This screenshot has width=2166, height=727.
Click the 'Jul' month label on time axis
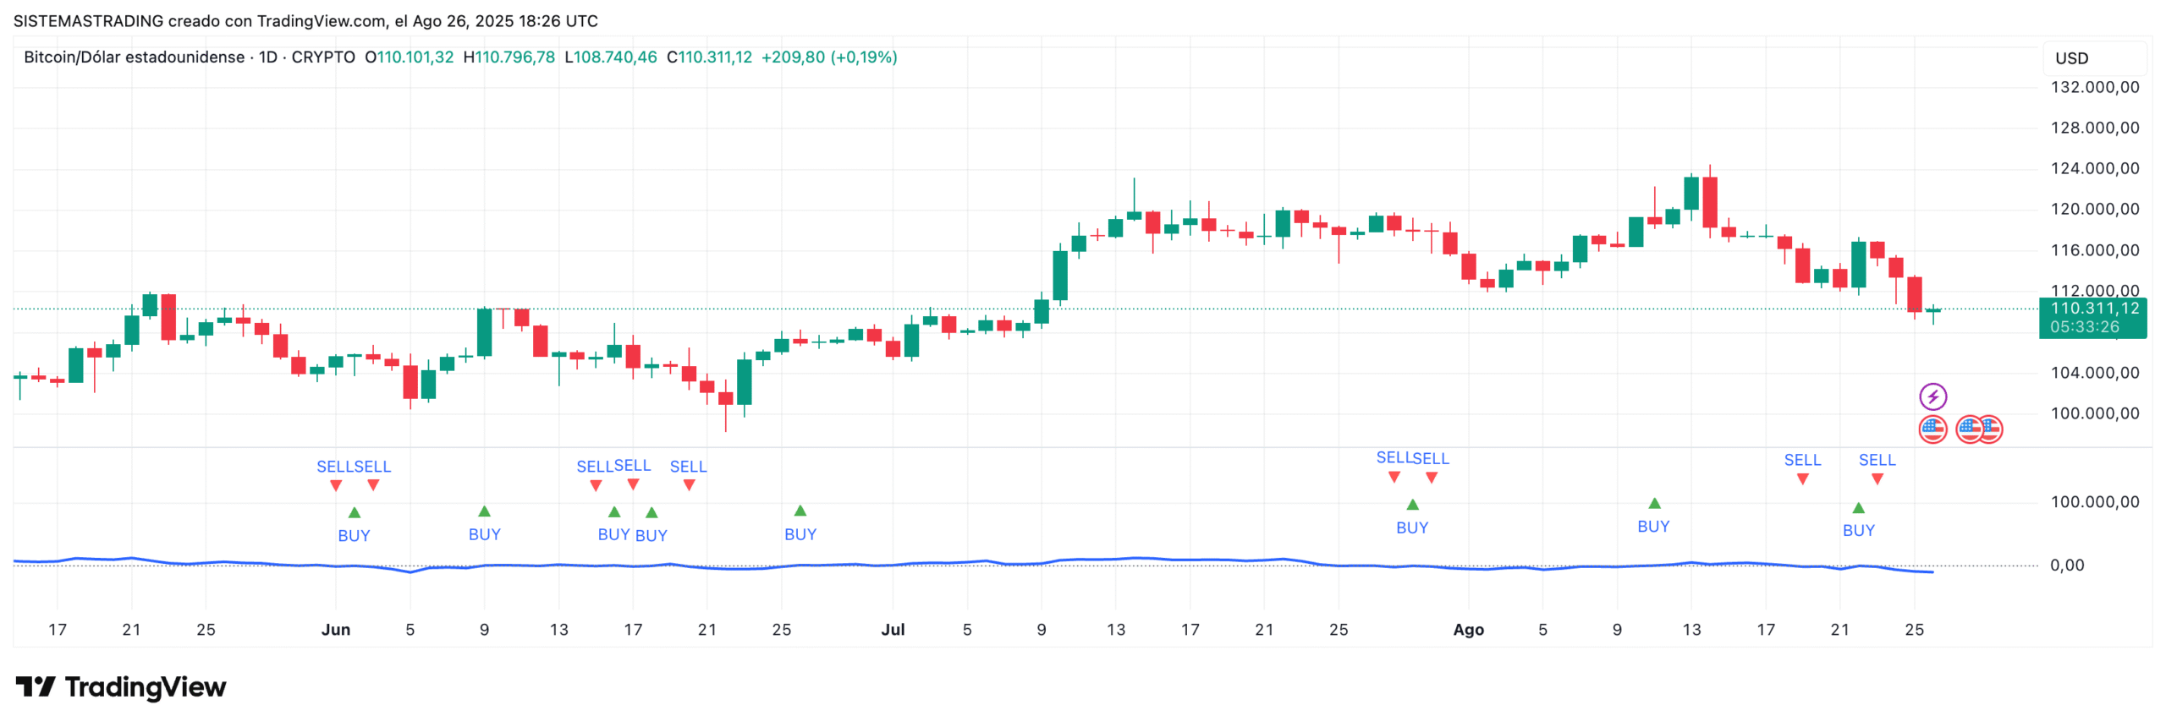[893, 630]
